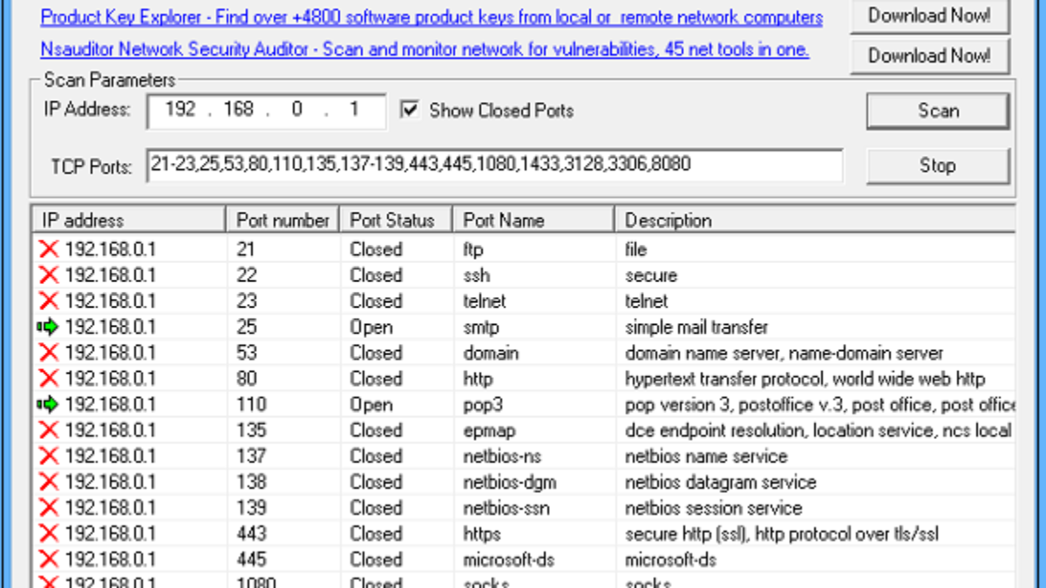
Task: Select the domain port name cell
Action: click(491, 354)
